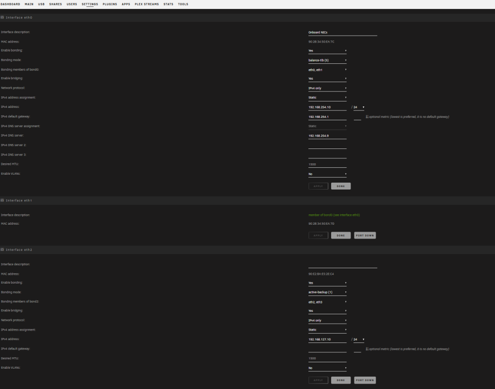Click Apply button in eth0 section
The height and width of the screenshot is (389, 495).
318,186
